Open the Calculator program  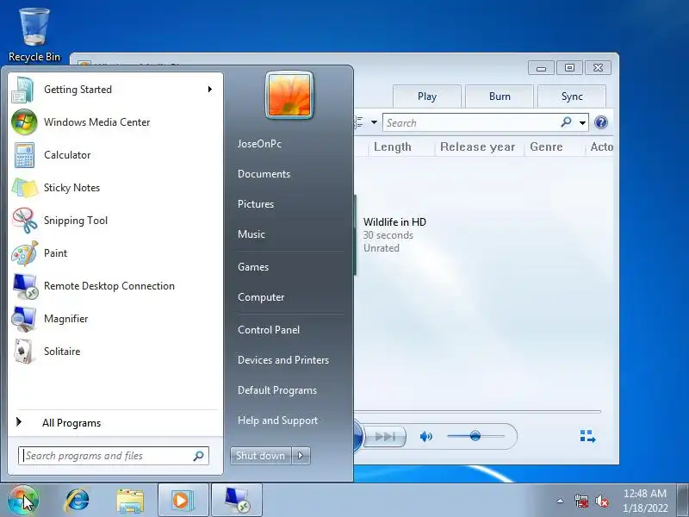[115, 155]
